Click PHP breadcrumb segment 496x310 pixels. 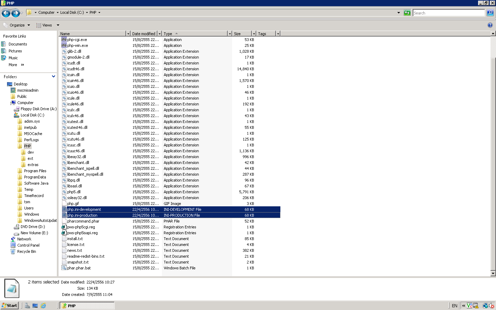[x=93, y=12]
